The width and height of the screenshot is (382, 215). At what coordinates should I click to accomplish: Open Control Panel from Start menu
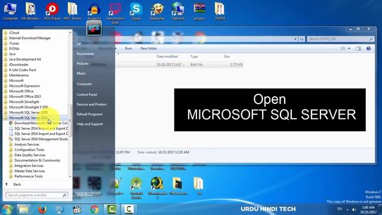click(x=87, y=94)
